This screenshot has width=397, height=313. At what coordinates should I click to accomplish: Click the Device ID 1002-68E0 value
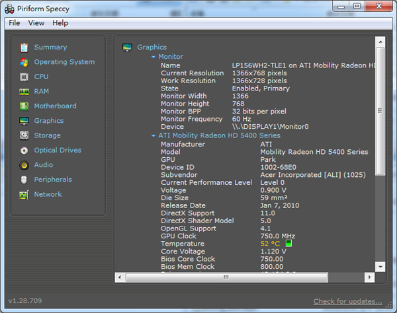click(x=279, y=167)
